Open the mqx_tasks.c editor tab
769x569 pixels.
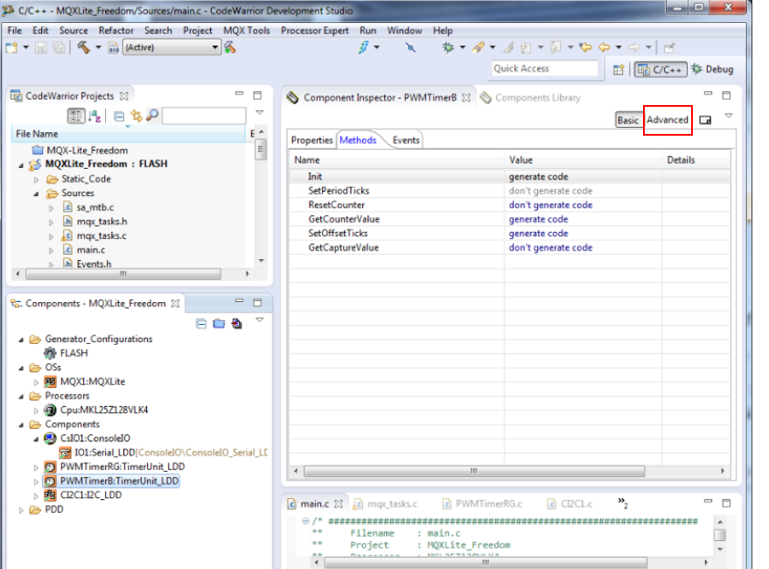tap(386, 503)
